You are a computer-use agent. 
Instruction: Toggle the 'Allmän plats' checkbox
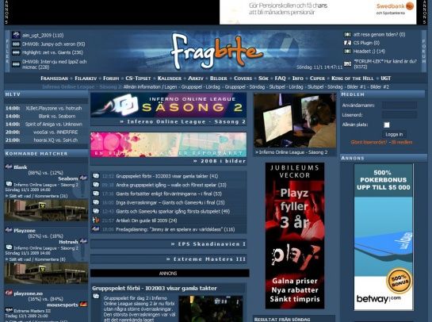[387, 125]
